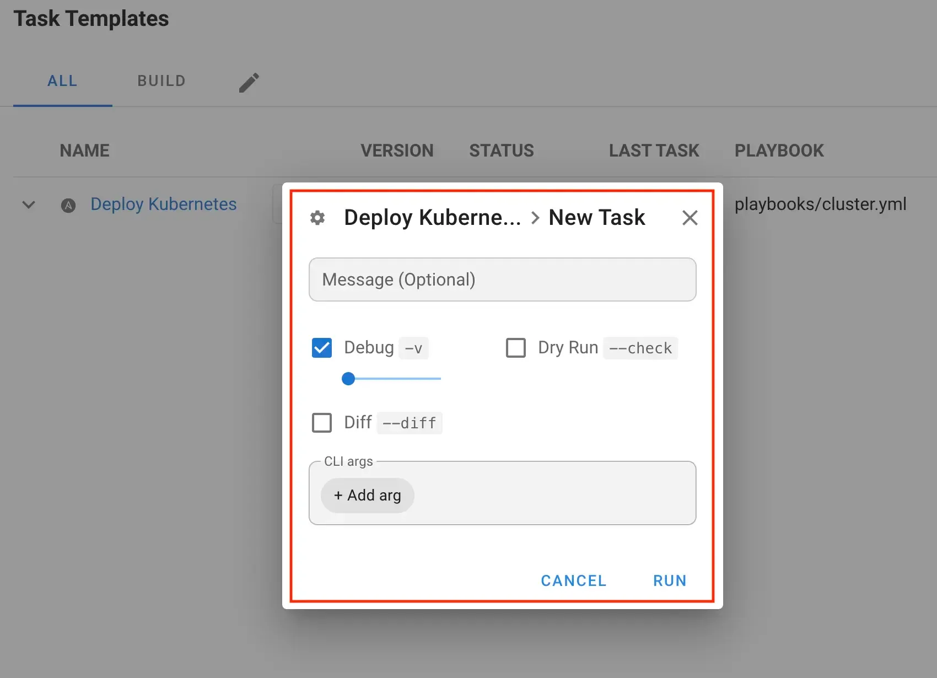The width and height of the screenshot is (937, 678).
Task: Click the playbooks/cluster.yml playbook entry
Action: pos(821,204)
